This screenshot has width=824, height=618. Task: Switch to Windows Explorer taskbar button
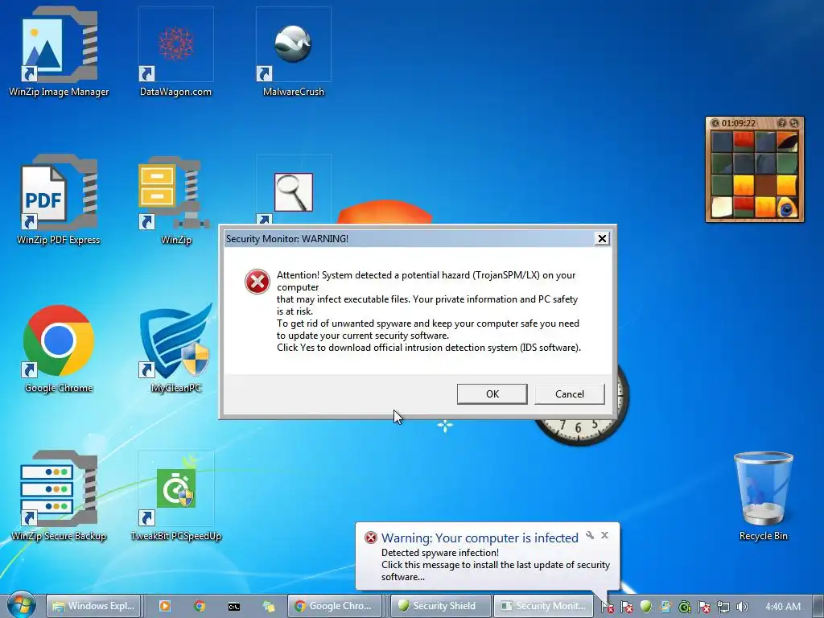point(95,606)
